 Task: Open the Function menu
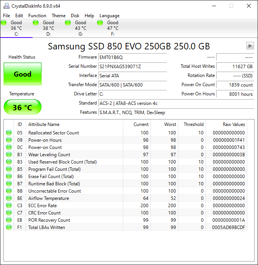(x=37, y=16)
